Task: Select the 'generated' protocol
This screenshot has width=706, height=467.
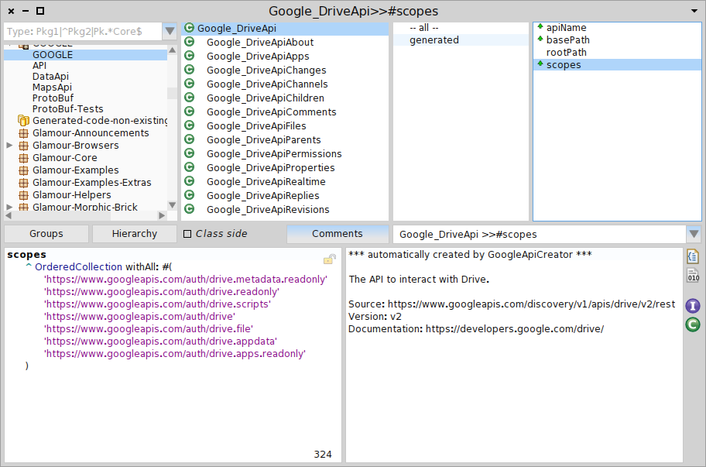Action: (461, 40)
